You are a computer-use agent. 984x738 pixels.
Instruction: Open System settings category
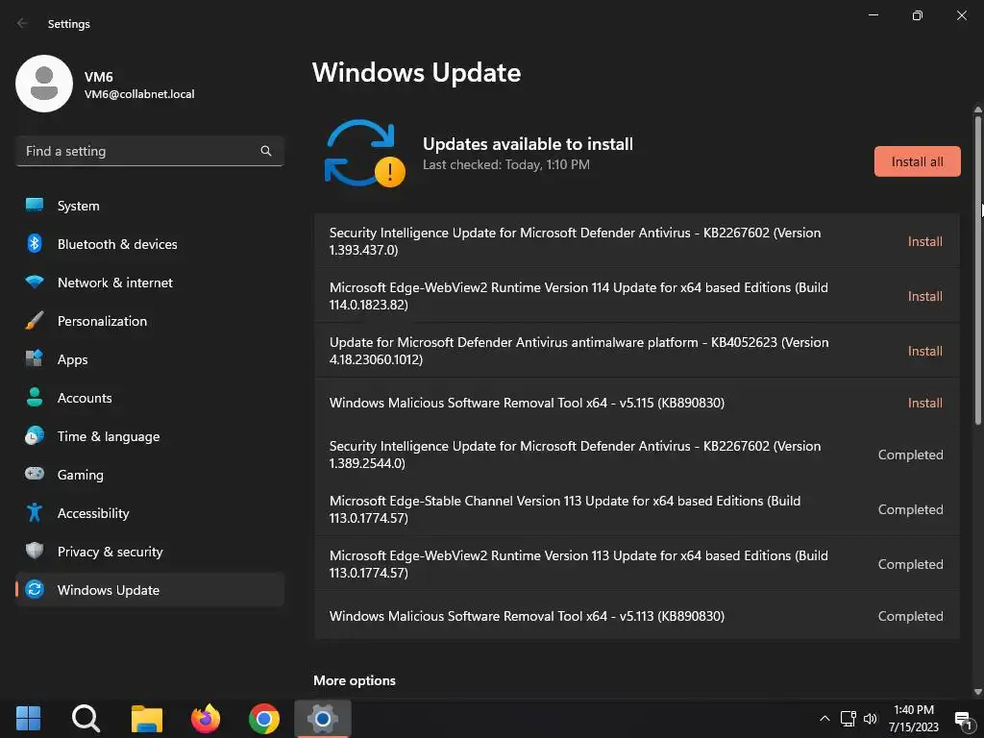point(149,206)
